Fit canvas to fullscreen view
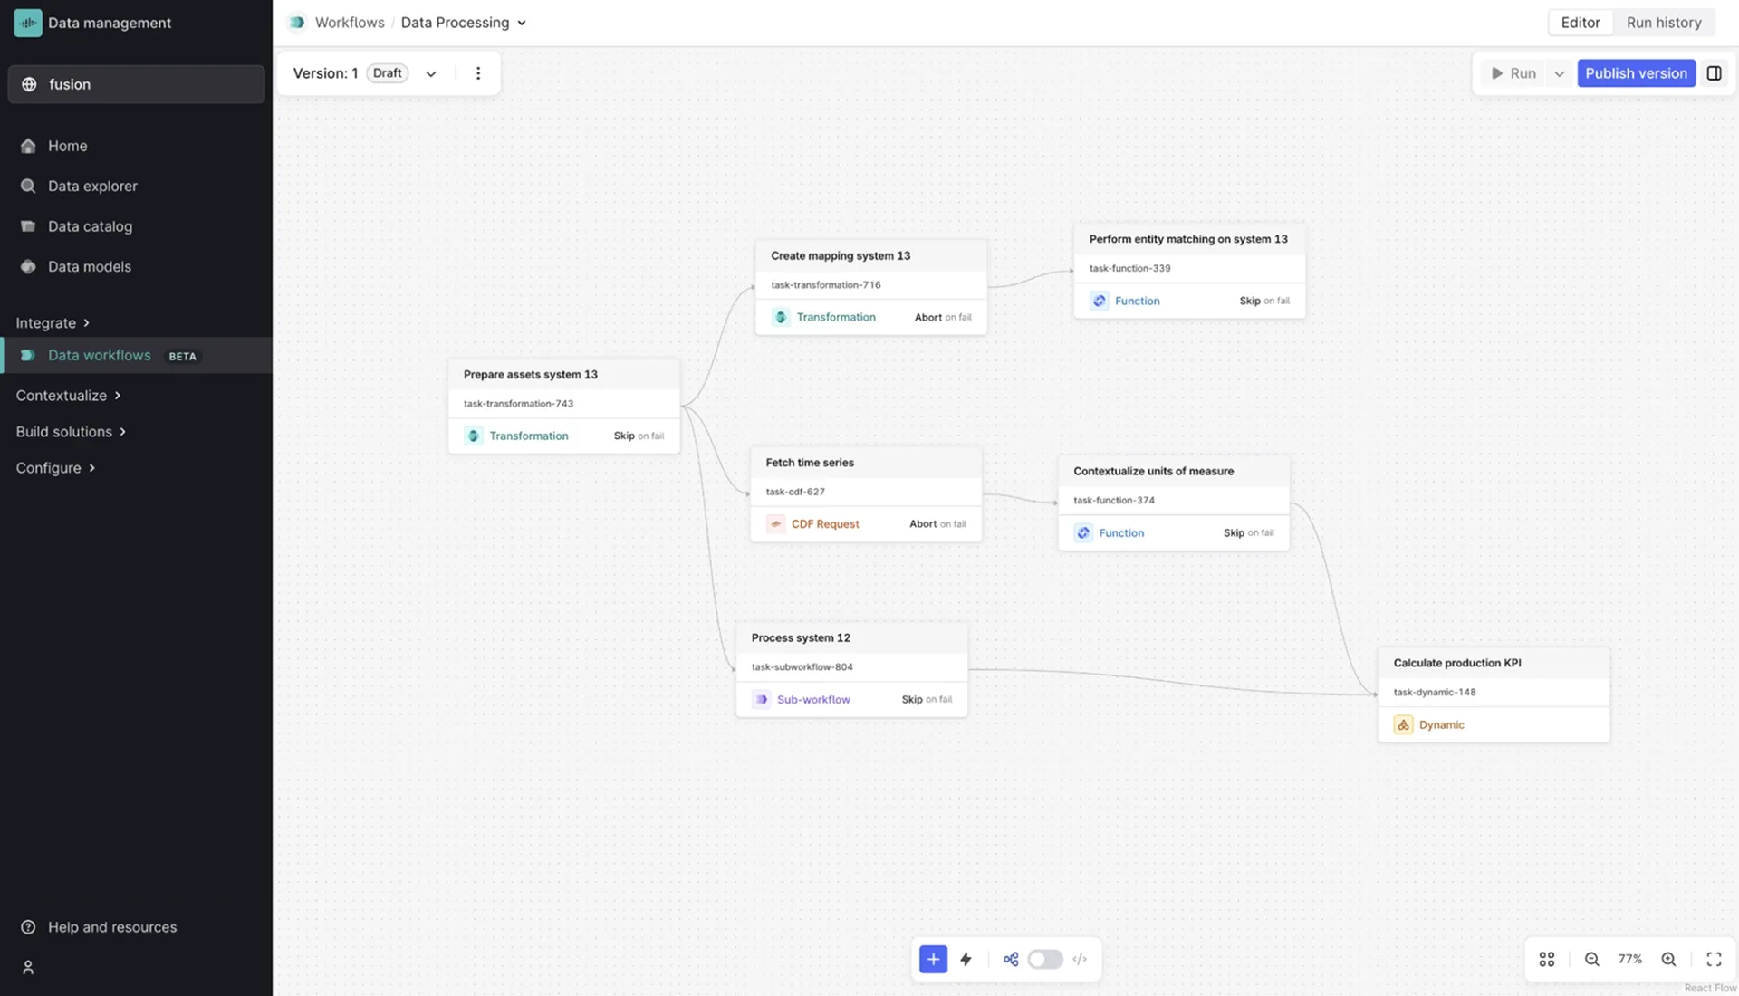1739x996 pixels. tap(1714, 959)
